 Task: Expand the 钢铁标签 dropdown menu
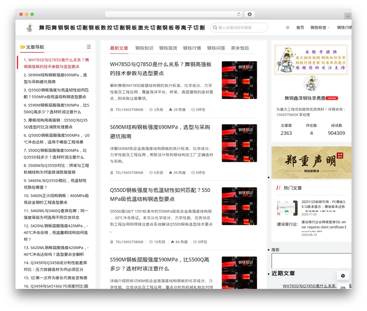tap(320, 28)
